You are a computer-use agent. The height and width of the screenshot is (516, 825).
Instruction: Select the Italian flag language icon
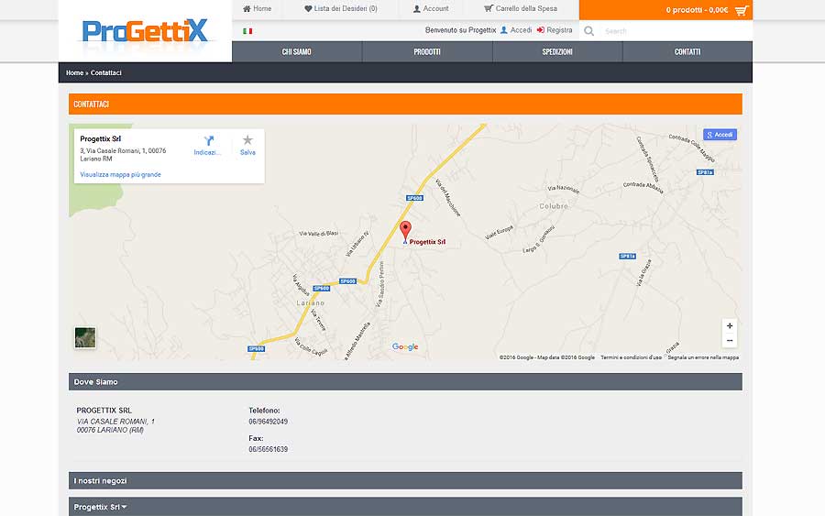[247, 31]
